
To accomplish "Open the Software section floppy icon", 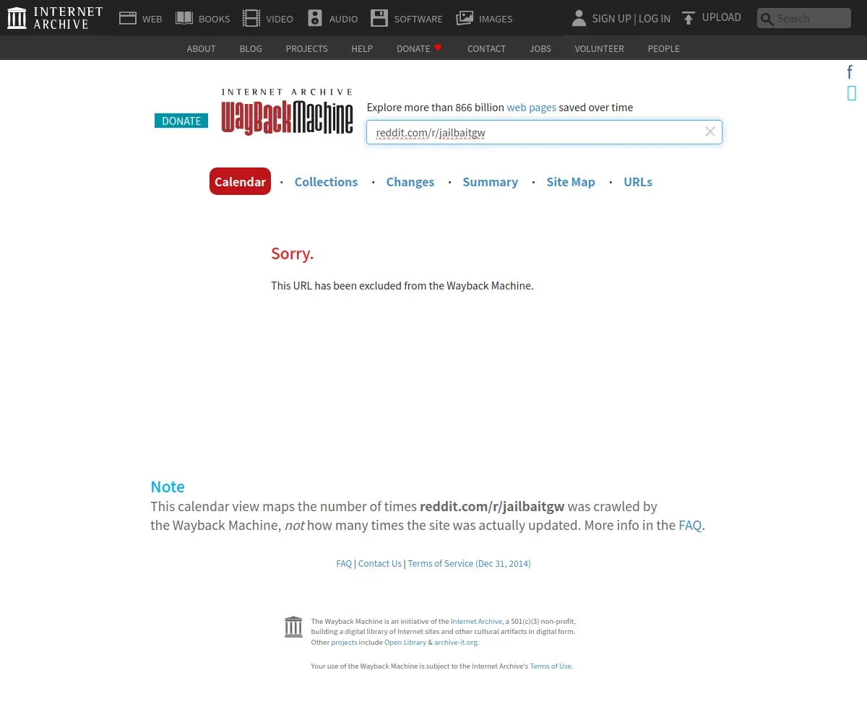I will [379, 18].
